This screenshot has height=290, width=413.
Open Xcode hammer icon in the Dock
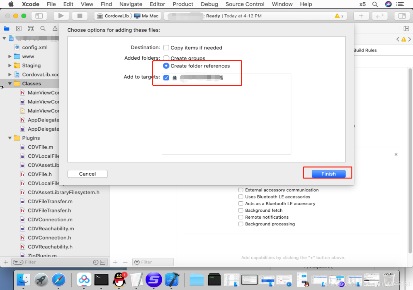[x=172, y=280]
